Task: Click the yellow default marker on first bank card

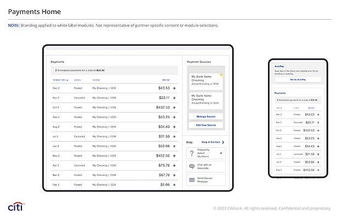Action: tap(221, 75)
